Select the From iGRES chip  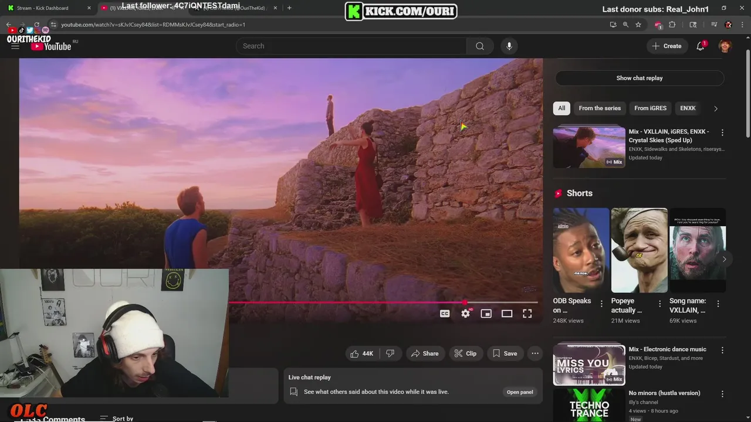coord(650,108)
